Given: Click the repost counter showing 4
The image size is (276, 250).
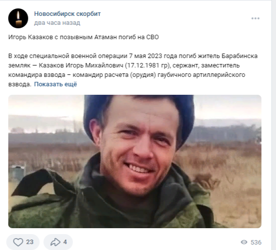Looking at the screenshot, I should point(65,242).
